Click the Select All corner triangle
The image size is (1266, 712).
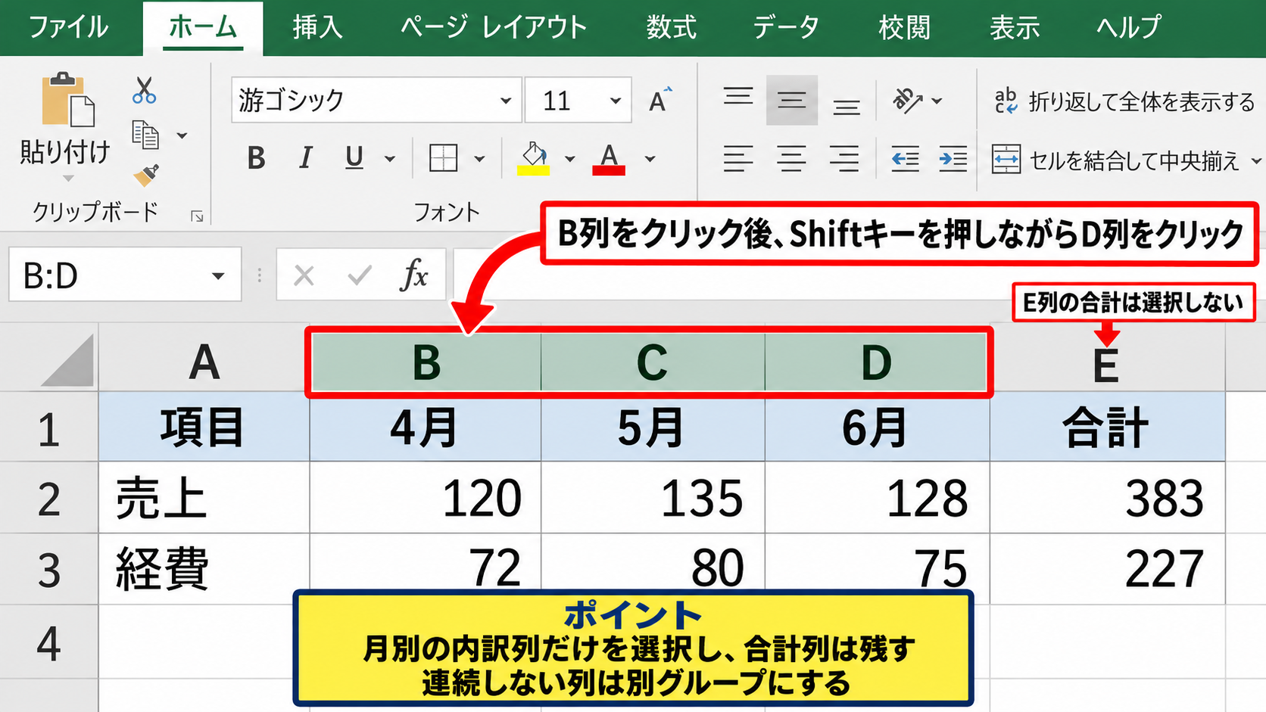(x=68, y=361)
